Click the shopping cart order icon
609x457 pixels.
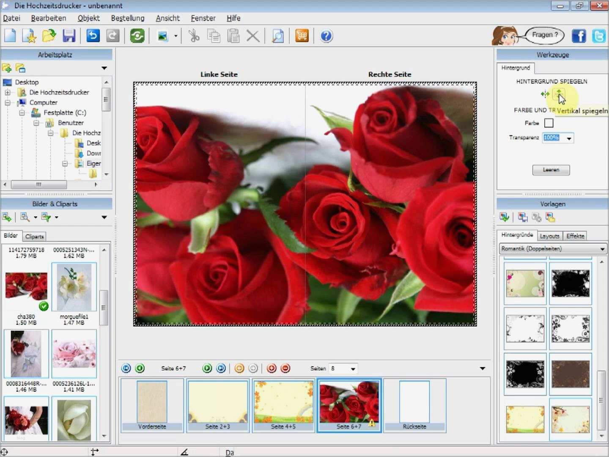click(x=302, y=36)
